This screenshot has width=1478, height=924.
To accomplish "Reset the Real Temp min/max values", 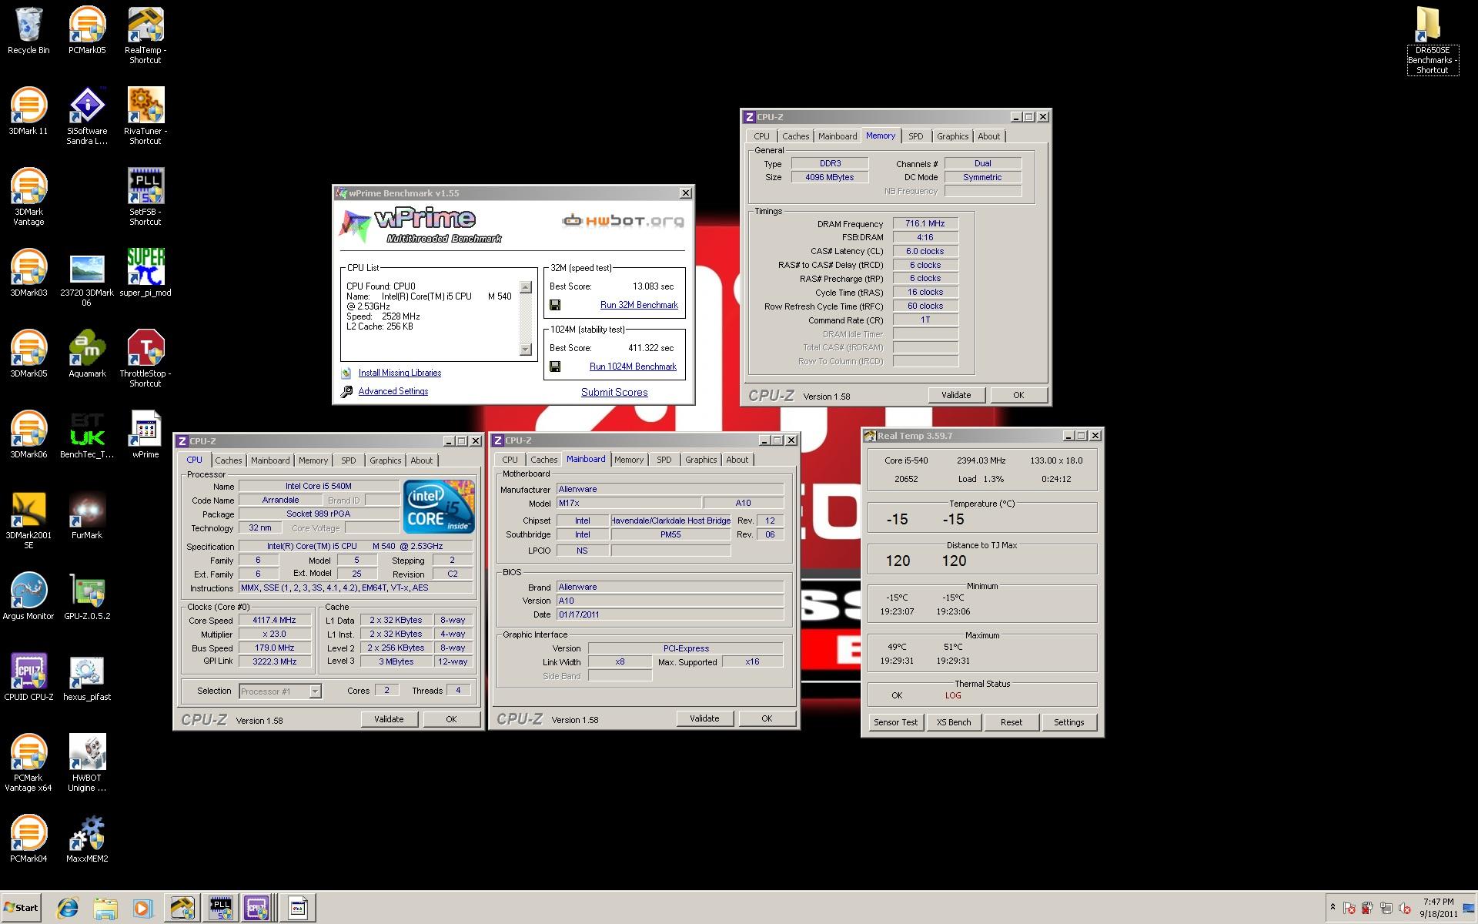I will (1011, 722).
